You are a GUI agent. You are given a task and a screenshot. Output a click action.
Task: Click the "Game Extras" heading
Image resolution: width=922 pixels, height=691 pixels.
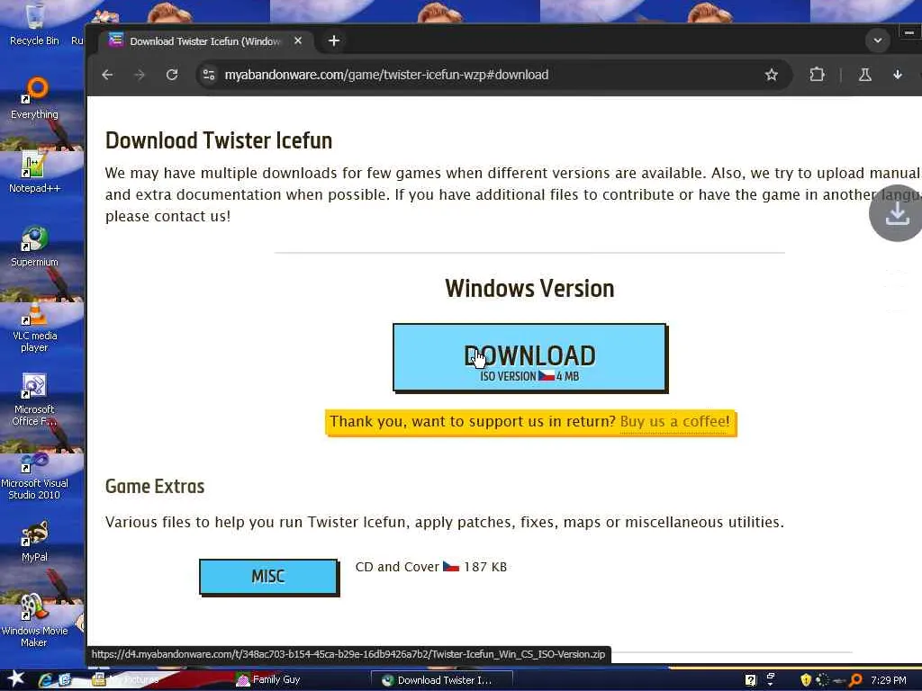tap(155, 487)
